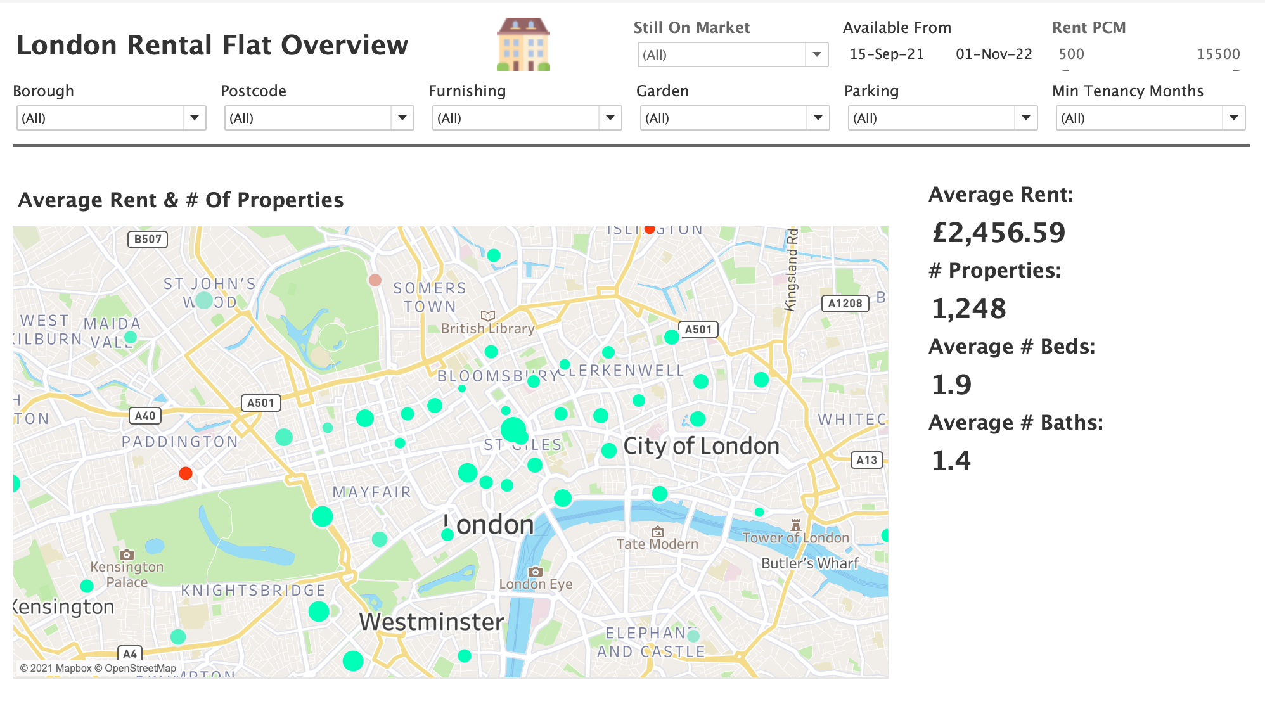Open the Postcode filter dropdown
The image size is (1265, 711).
tap(402, 118)
